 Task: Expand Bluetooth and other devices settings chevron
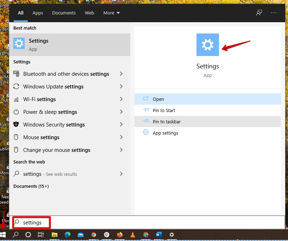(121, 74)
